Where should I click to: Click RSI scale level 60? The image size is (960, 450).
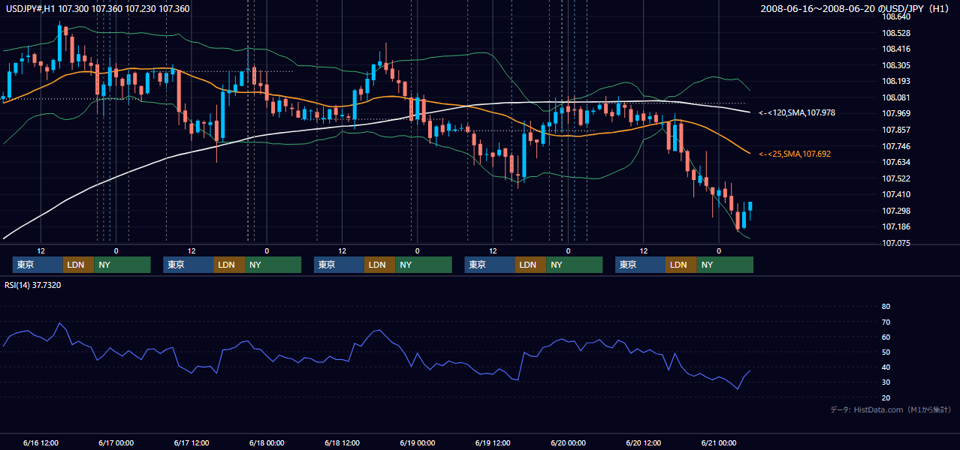[886, 337]
